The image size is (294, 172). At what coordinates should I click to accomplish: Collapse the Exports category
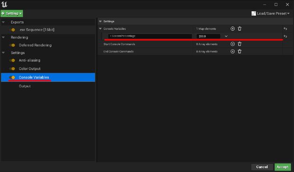[3, 22]
